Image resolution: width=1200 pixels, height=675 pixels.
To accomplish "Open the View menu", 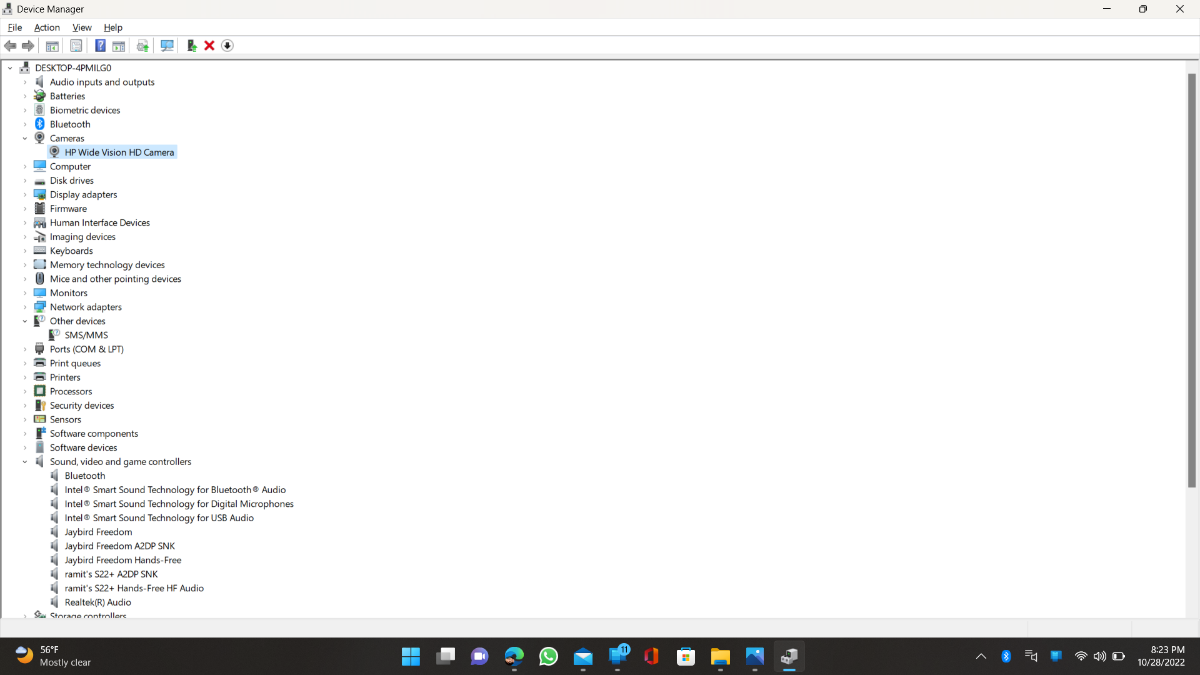I will click(x=82, y=27).
